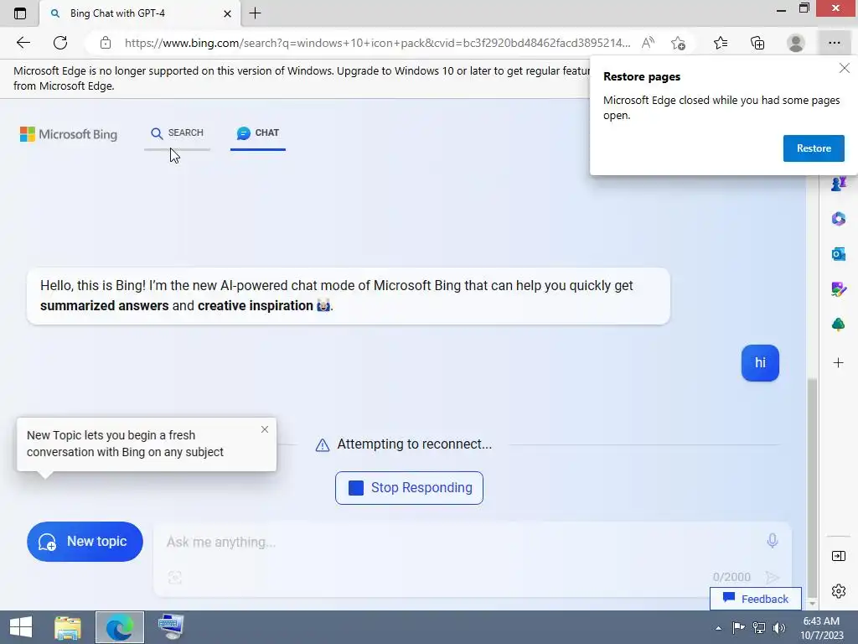Click the visual search image icon
The image size is (858, 644).
point(174,577)
